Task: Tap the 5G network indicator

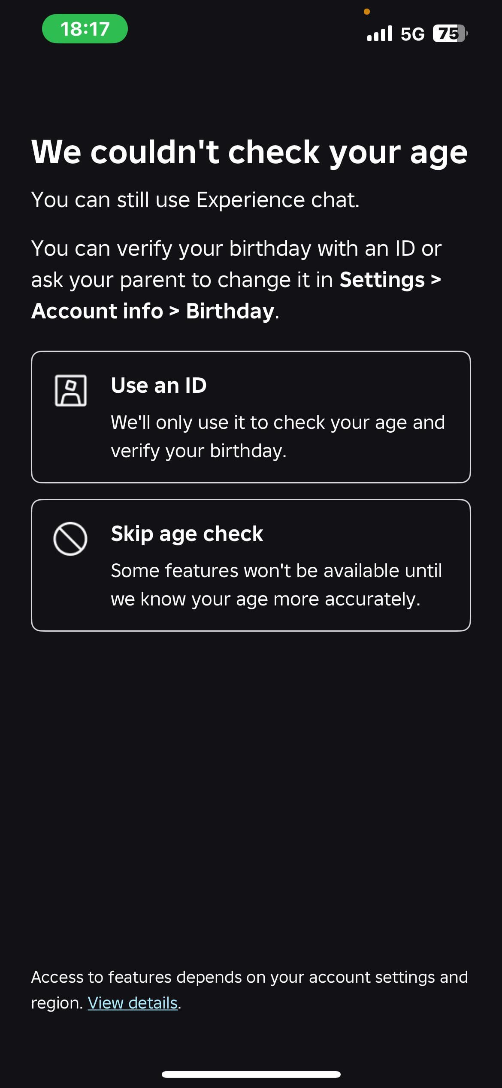Action: pyautogui.click(x=412, y=34)
